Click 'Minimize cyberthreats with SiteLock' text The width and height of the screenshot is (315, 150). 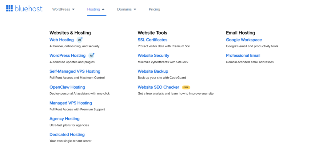[163, 62]
